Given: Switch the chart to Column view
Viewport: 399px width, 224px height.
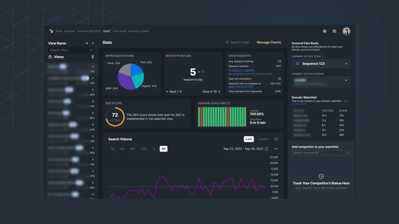Looking at the screenshot, I should click(x=263, y=139).
